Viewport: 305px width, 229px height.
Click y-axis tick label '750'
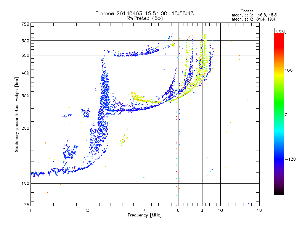(x=25, y=24)
